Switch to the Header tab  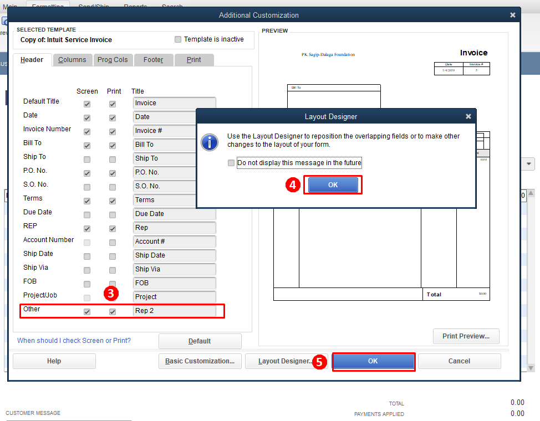click(x=32, y=60)
